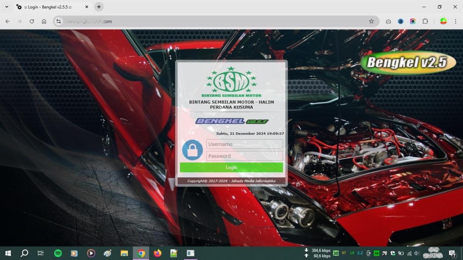
Task: Go to the browser home page
Action: tap(44, 22)
